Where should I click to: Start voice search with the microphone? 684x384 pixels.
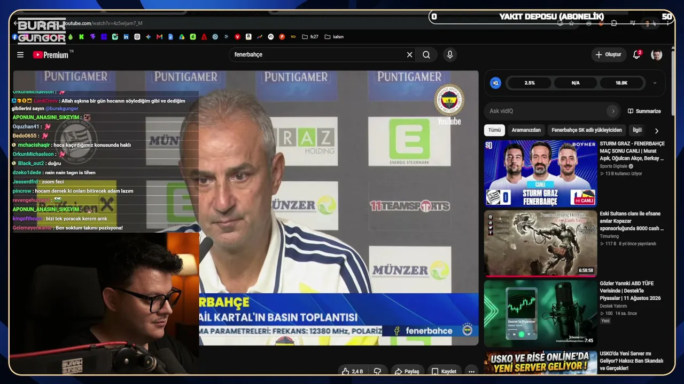pyautogui.click(x=450, y=54)
